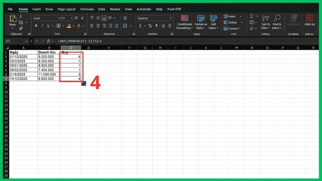
Task: Toggle Underline formatting
Action: click(48, 26)
